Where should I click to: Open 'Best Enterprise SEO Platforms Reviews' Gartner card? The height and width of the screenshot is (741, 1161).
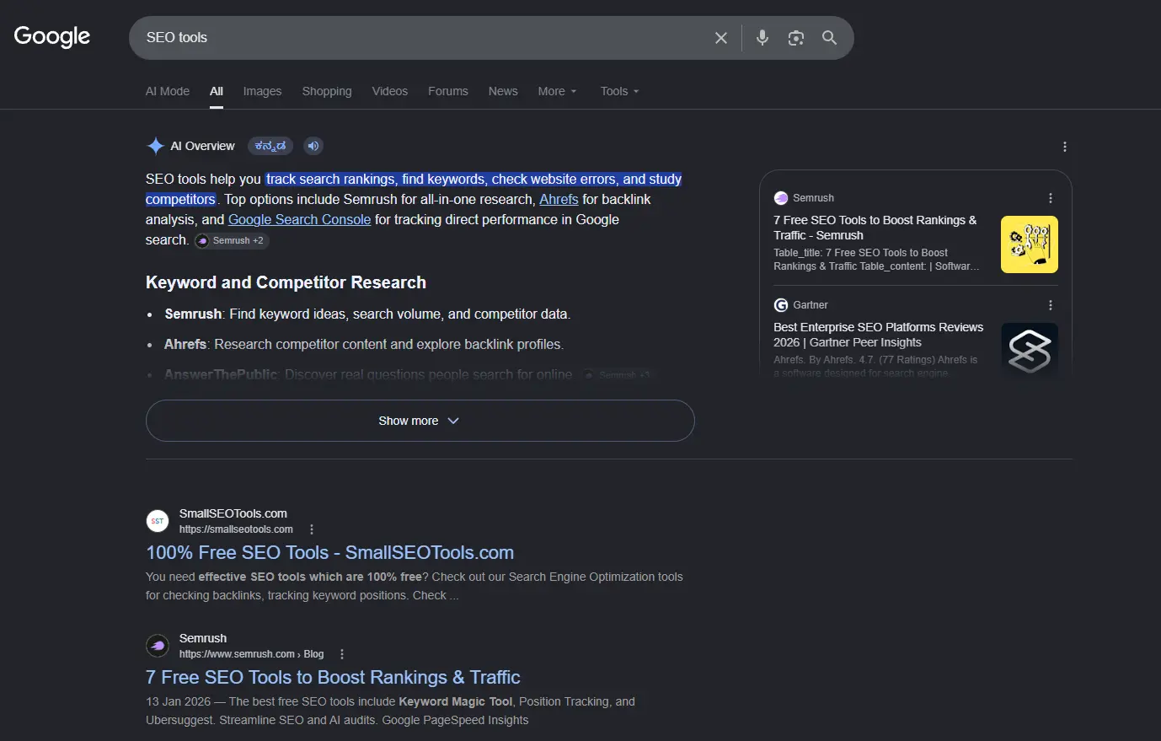879,335
